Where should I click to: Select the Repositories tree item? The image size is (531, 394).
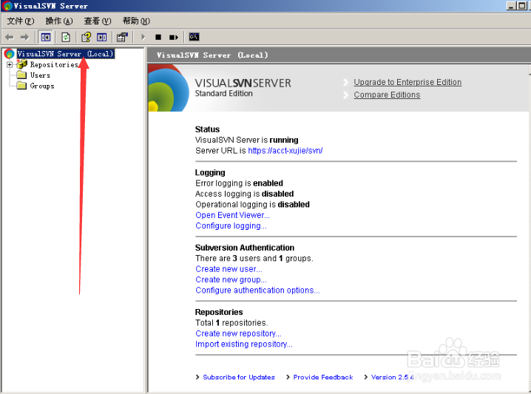pos(54,64)
